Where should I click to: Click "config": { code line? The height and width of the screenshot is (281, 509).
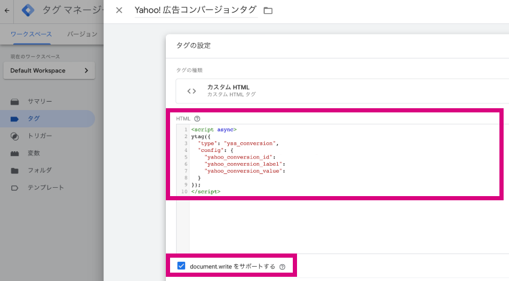click(x=216, y=150)
